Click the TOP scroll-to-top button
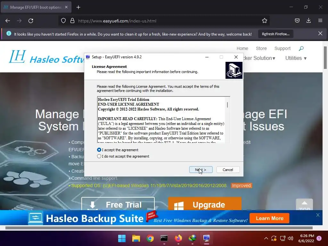Image resolution: width=328 pixels, height=246 pixels. [x=304, y=204]
